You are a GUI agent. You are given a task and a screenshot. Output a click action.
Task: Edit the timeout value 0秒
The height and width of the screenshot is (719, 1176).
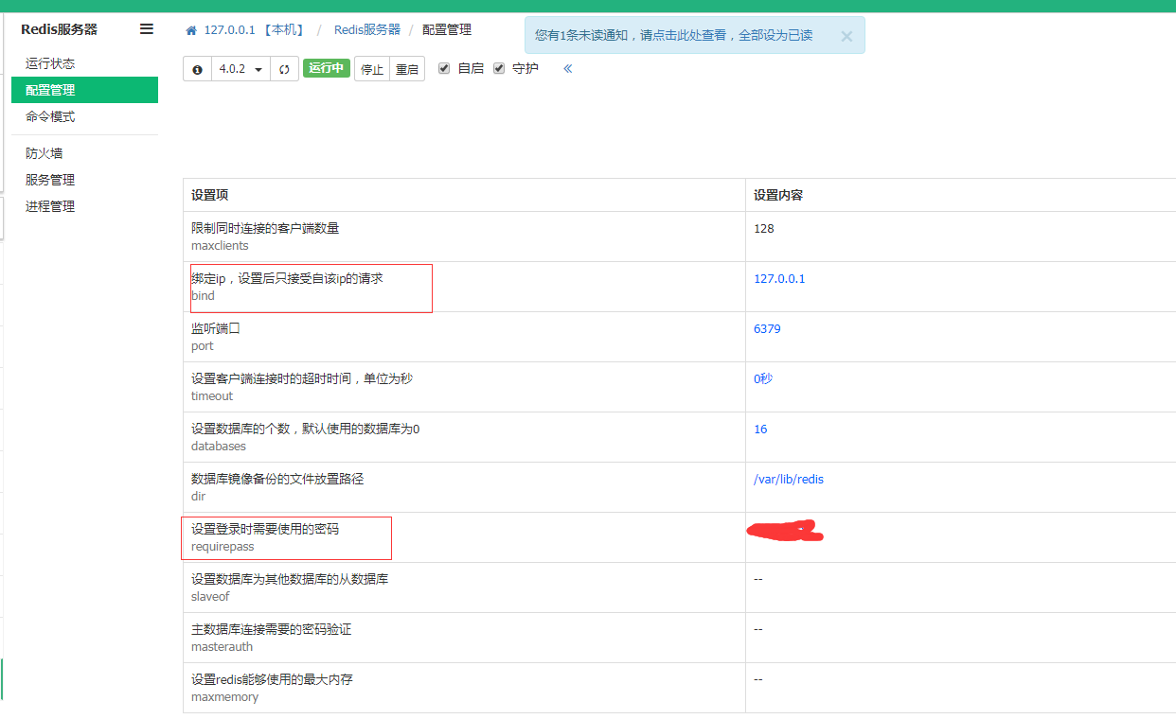(763, 378)
